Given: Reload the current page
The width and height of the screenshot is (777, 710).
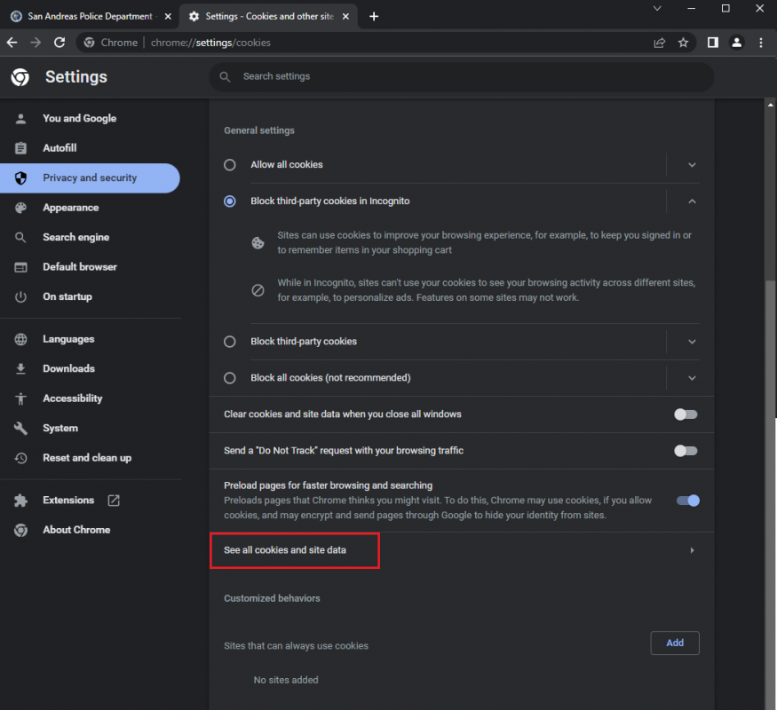Looking at the screenshot, I should point(59,43).
